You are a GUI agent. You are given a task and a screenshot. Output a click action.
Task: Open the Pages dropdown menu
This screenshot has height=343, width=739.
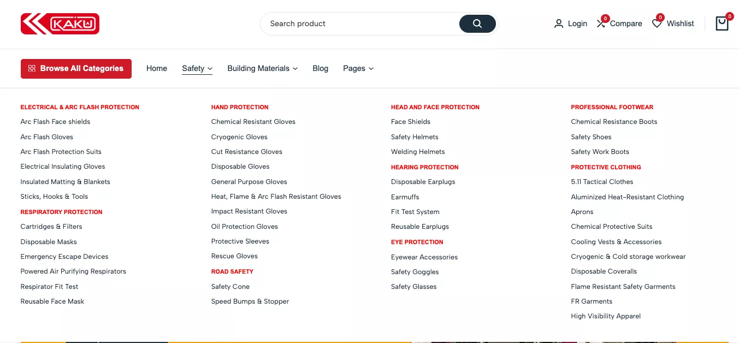click(x=358, y=68)
